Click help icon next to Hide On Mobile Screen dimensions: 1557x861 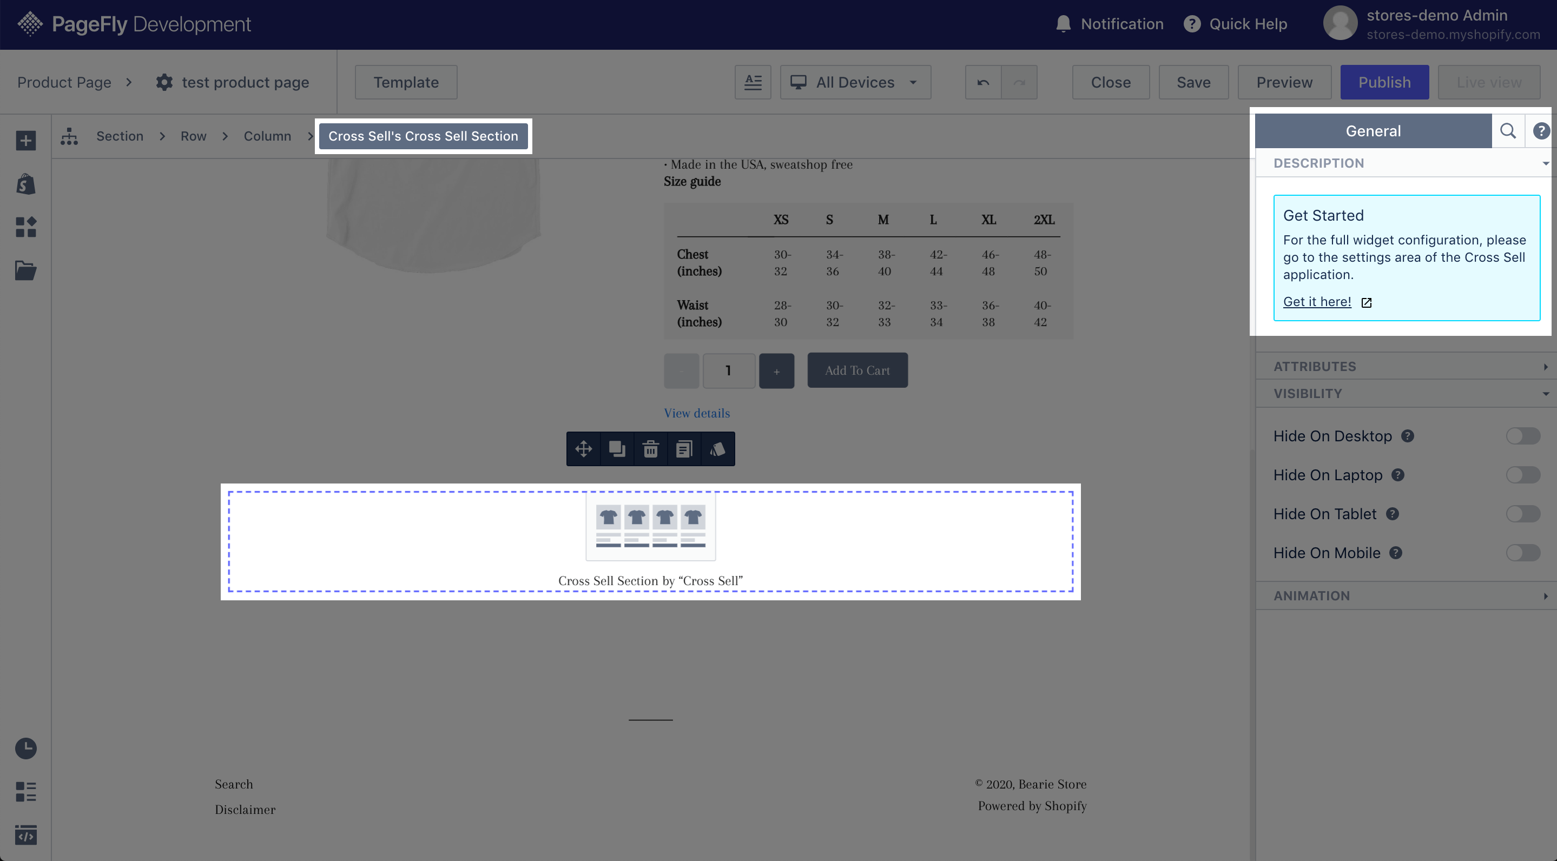1395,552
